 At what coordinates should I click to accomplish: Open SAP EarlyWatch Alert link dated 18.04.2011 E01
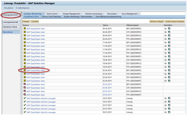click(36, 64)
